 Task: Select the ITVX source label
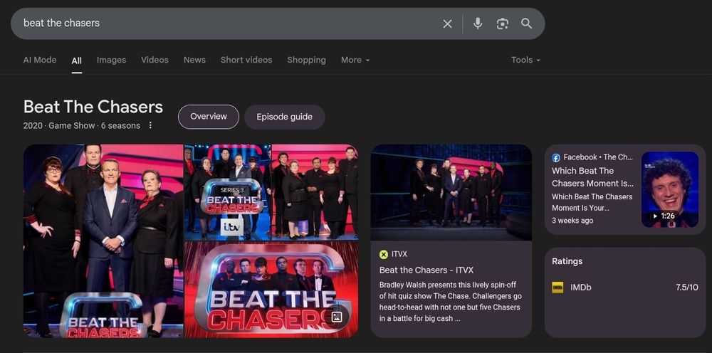399,255
